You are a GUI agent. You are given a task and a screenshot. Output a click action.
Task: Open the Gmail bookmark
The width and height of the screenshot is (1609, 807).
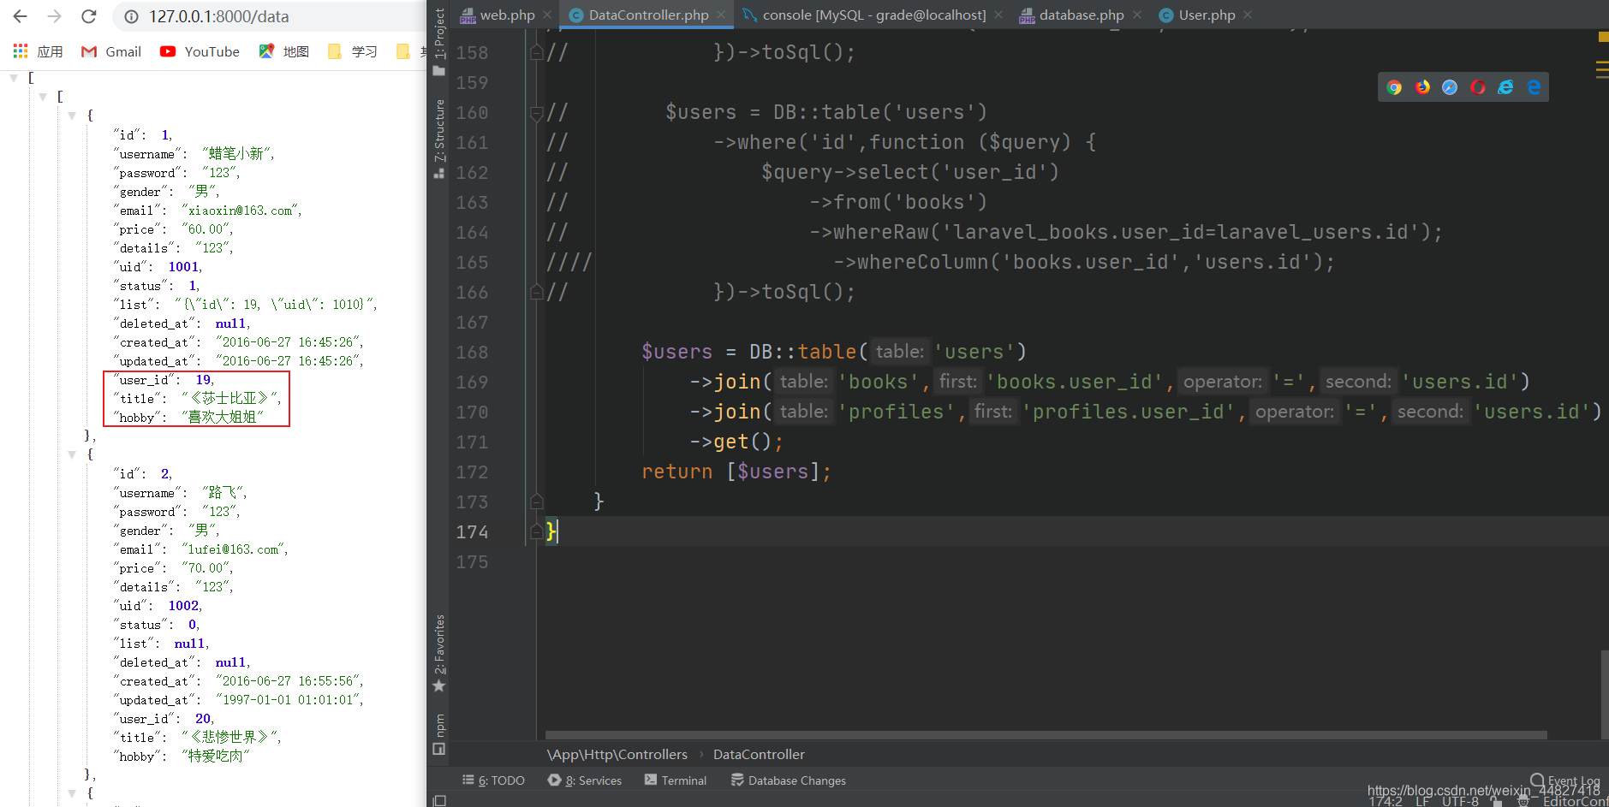click(x=111, y=51)
